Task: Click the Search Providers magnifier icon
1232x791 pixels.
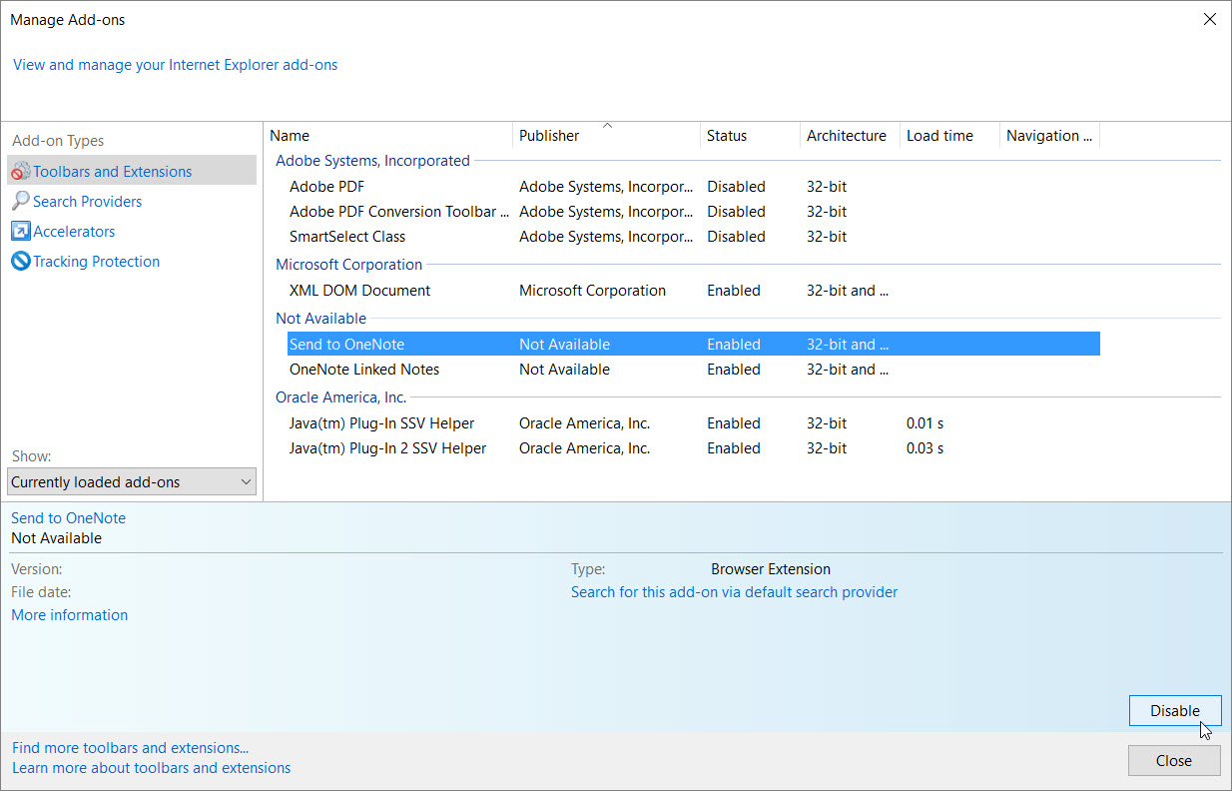Action: (21, 201)
